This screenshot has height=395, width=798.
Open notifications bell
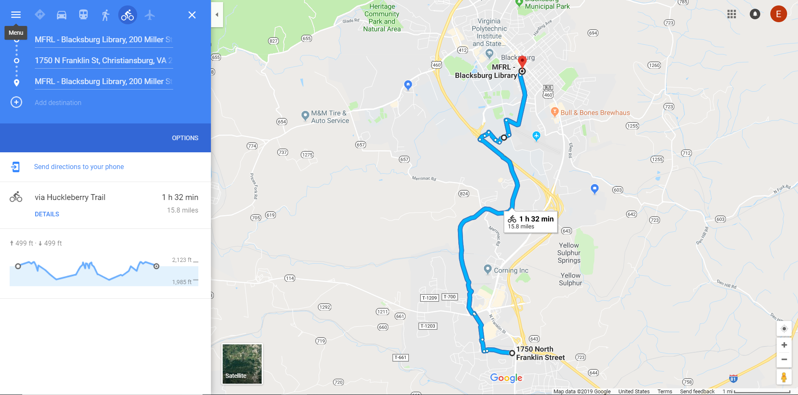(755, 14)
